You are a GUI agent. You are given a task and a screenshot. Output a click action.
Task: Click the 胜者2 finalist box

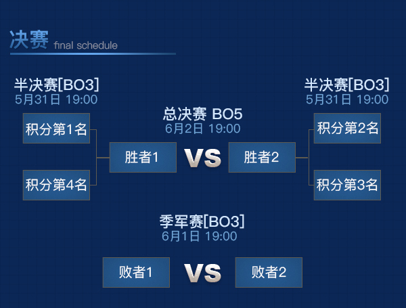click(262, 157)
